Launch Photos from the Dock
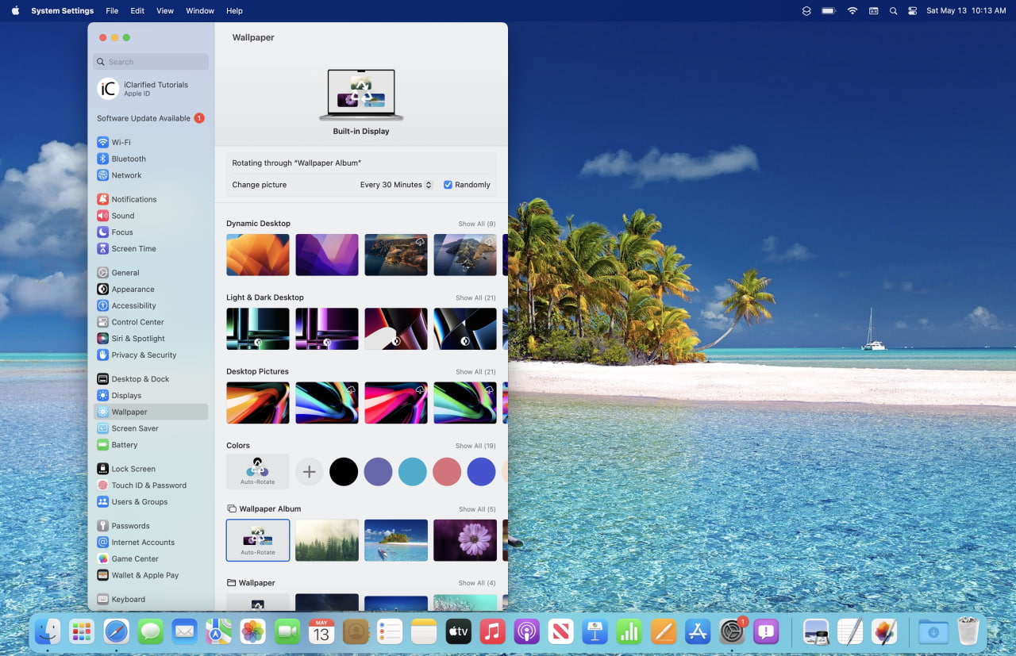This screenshot has width=1016, height=656. tap(252, 631)
